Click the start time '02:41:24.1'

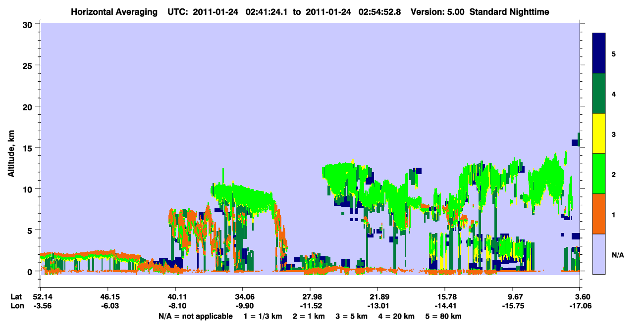pyautogui.click(x=266, y=11)
